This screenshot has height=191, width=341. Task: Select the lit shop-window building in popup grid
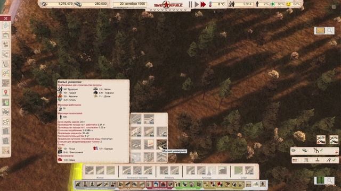(x=149, y=144)
